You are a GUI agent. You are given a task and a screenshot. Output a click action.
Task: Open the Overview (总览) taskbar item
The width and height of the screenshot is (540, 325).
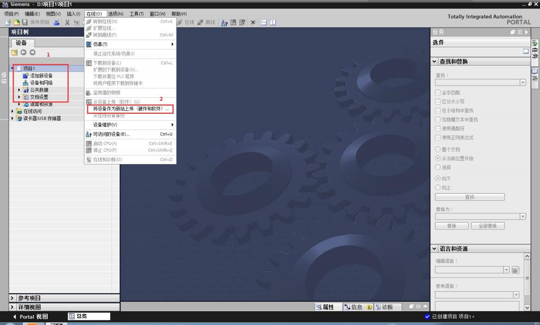[x=89, y=316]
